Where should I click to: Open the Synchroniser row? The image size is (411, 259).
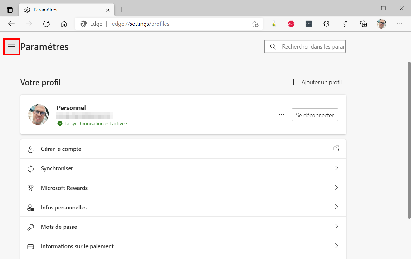[183, 168]
